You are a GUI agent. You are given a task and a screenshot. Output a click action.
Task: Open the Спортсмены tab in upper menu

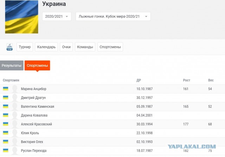click(110, 47)
